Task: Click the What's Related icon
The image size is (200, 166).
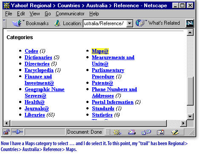Action: coord(140,23)
